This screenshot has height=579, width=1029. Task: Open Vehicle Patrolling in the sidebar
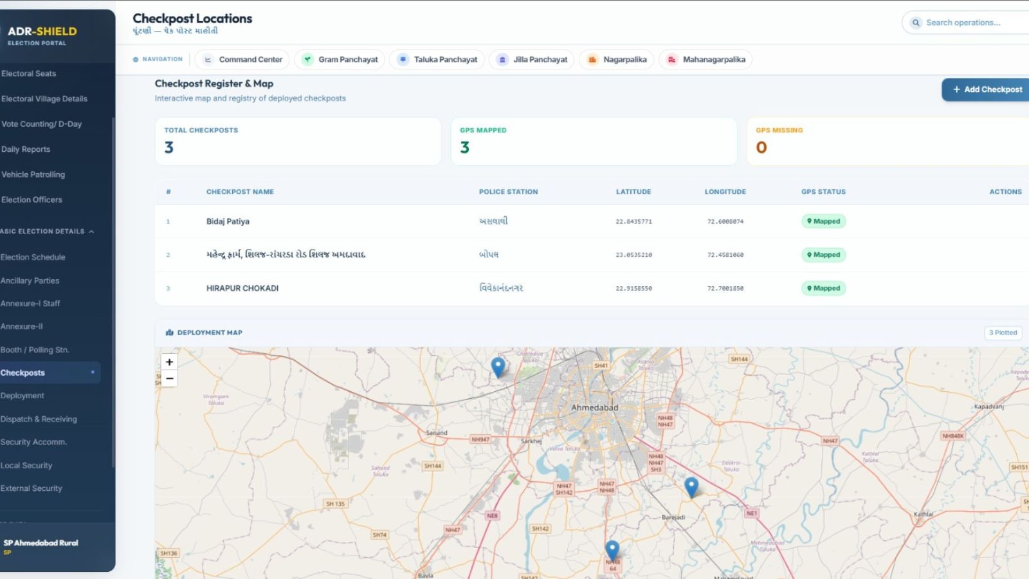pyautogui.click(x=33, y=174)
